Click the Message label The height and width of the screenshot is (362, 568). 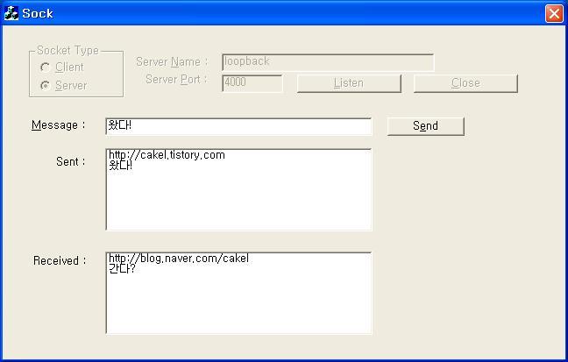59,125
